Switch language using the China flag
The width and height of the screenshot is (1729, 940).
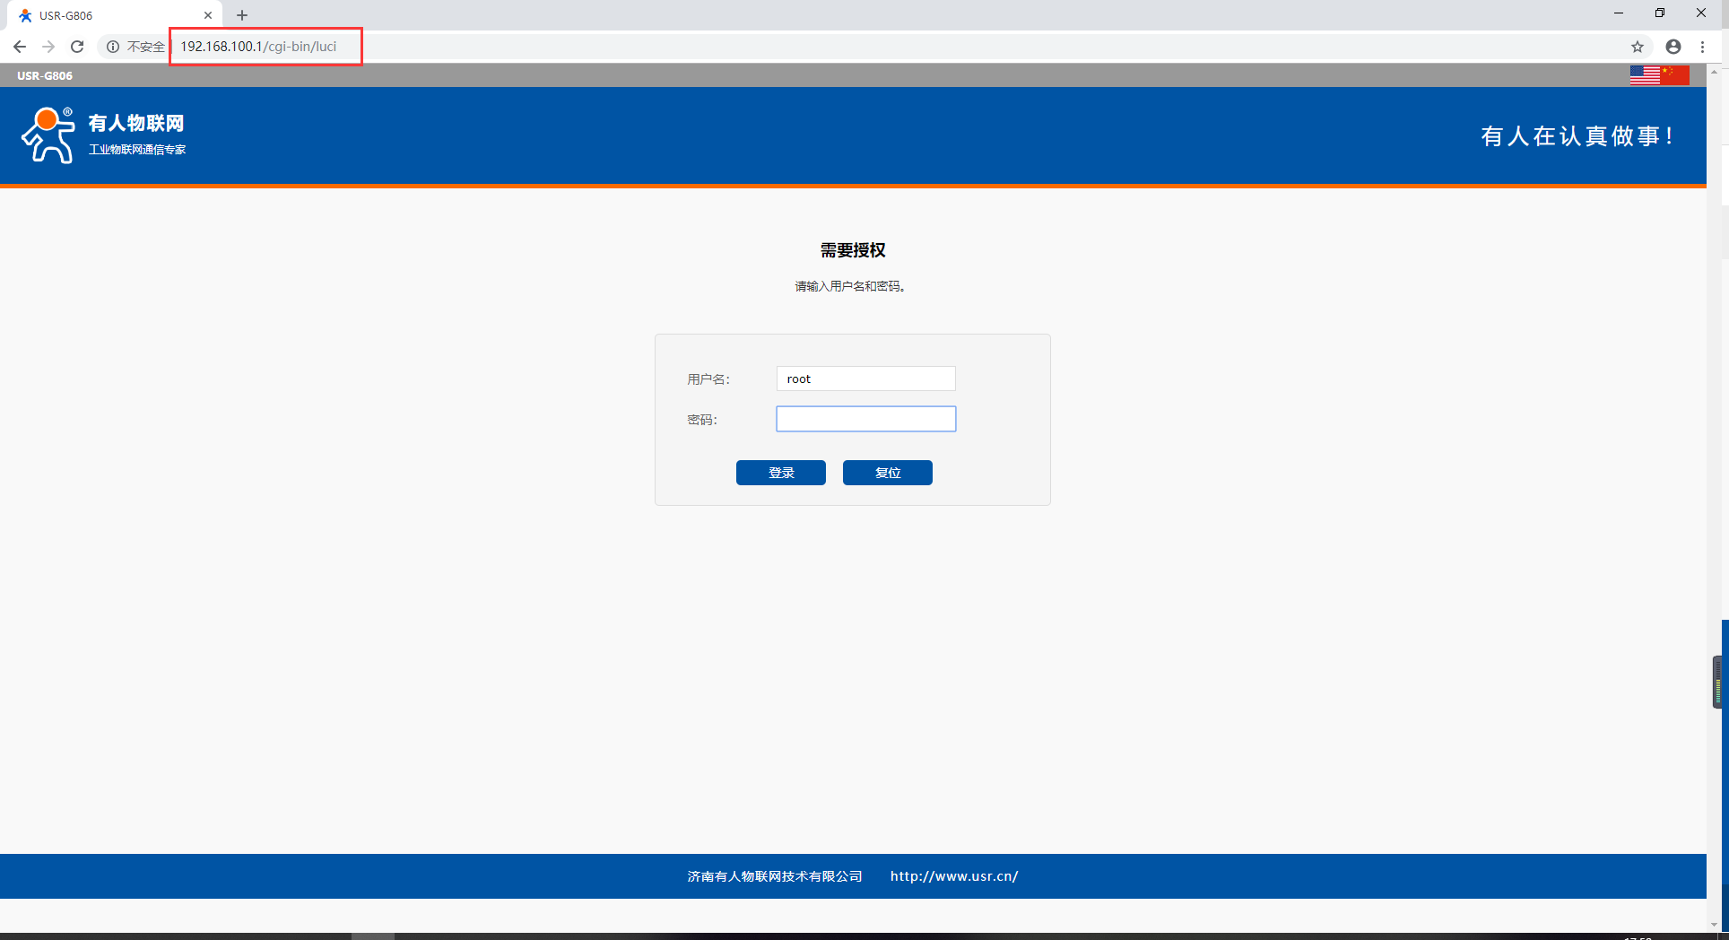(1675, 76)
